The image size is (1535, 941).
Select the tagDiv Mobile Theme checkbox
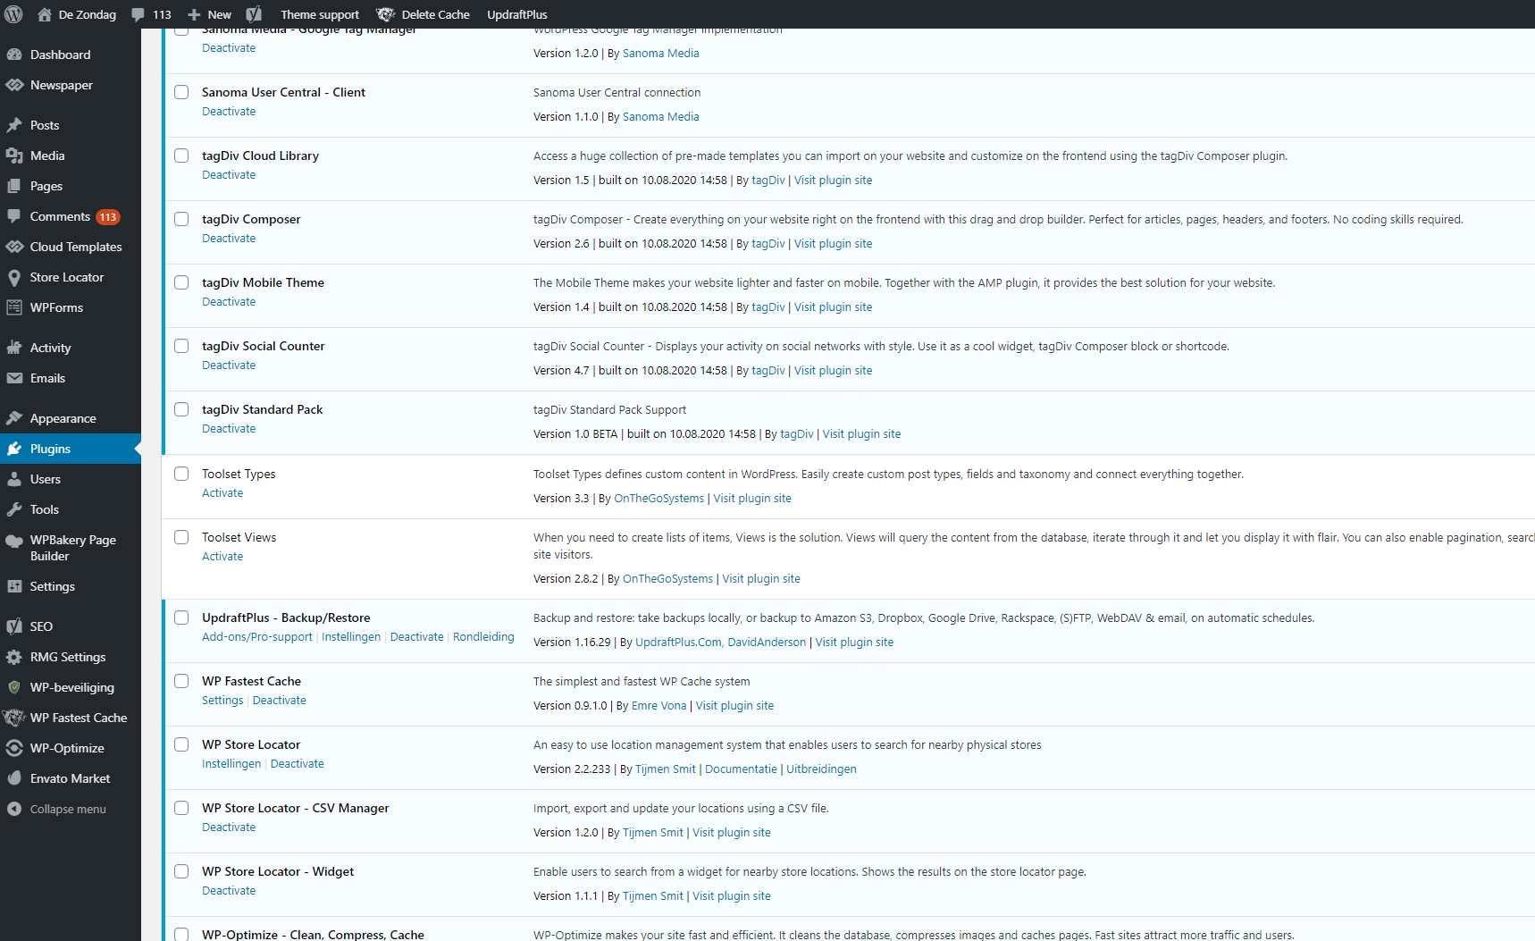[x=181, y=282]
